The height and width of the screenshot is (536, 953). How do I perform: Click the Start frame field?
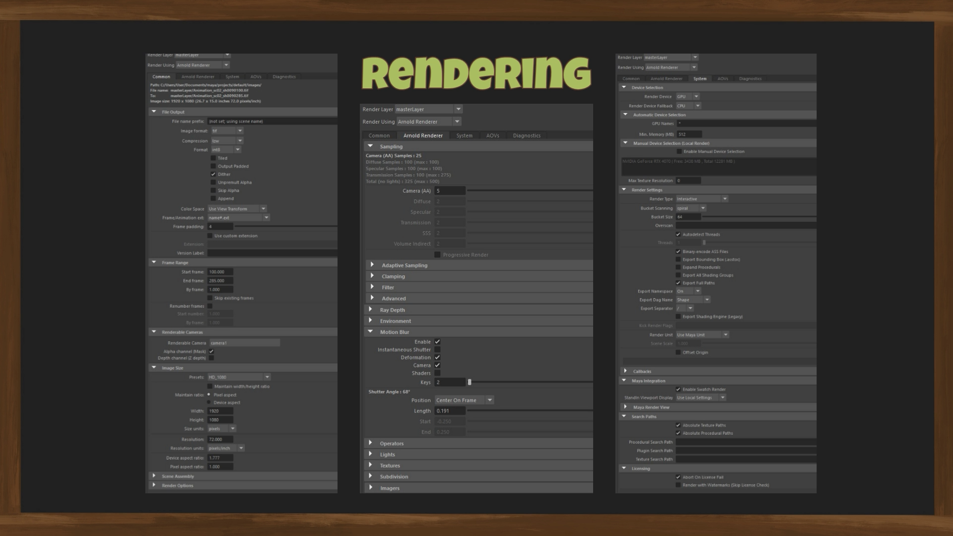click(x=220, y=272)
